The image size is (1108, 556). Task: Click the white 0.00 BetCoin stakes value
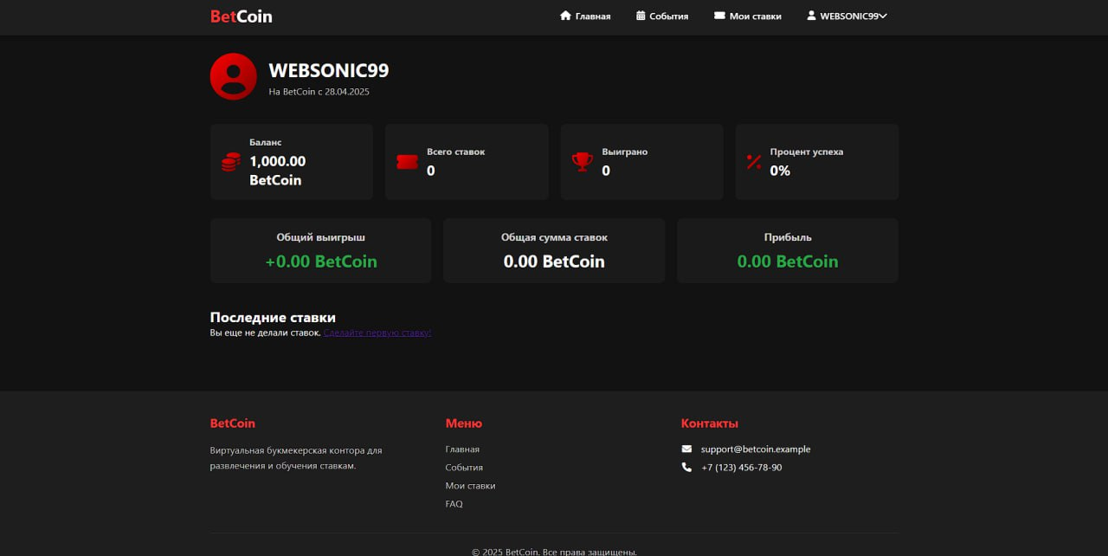coord(554,262)
